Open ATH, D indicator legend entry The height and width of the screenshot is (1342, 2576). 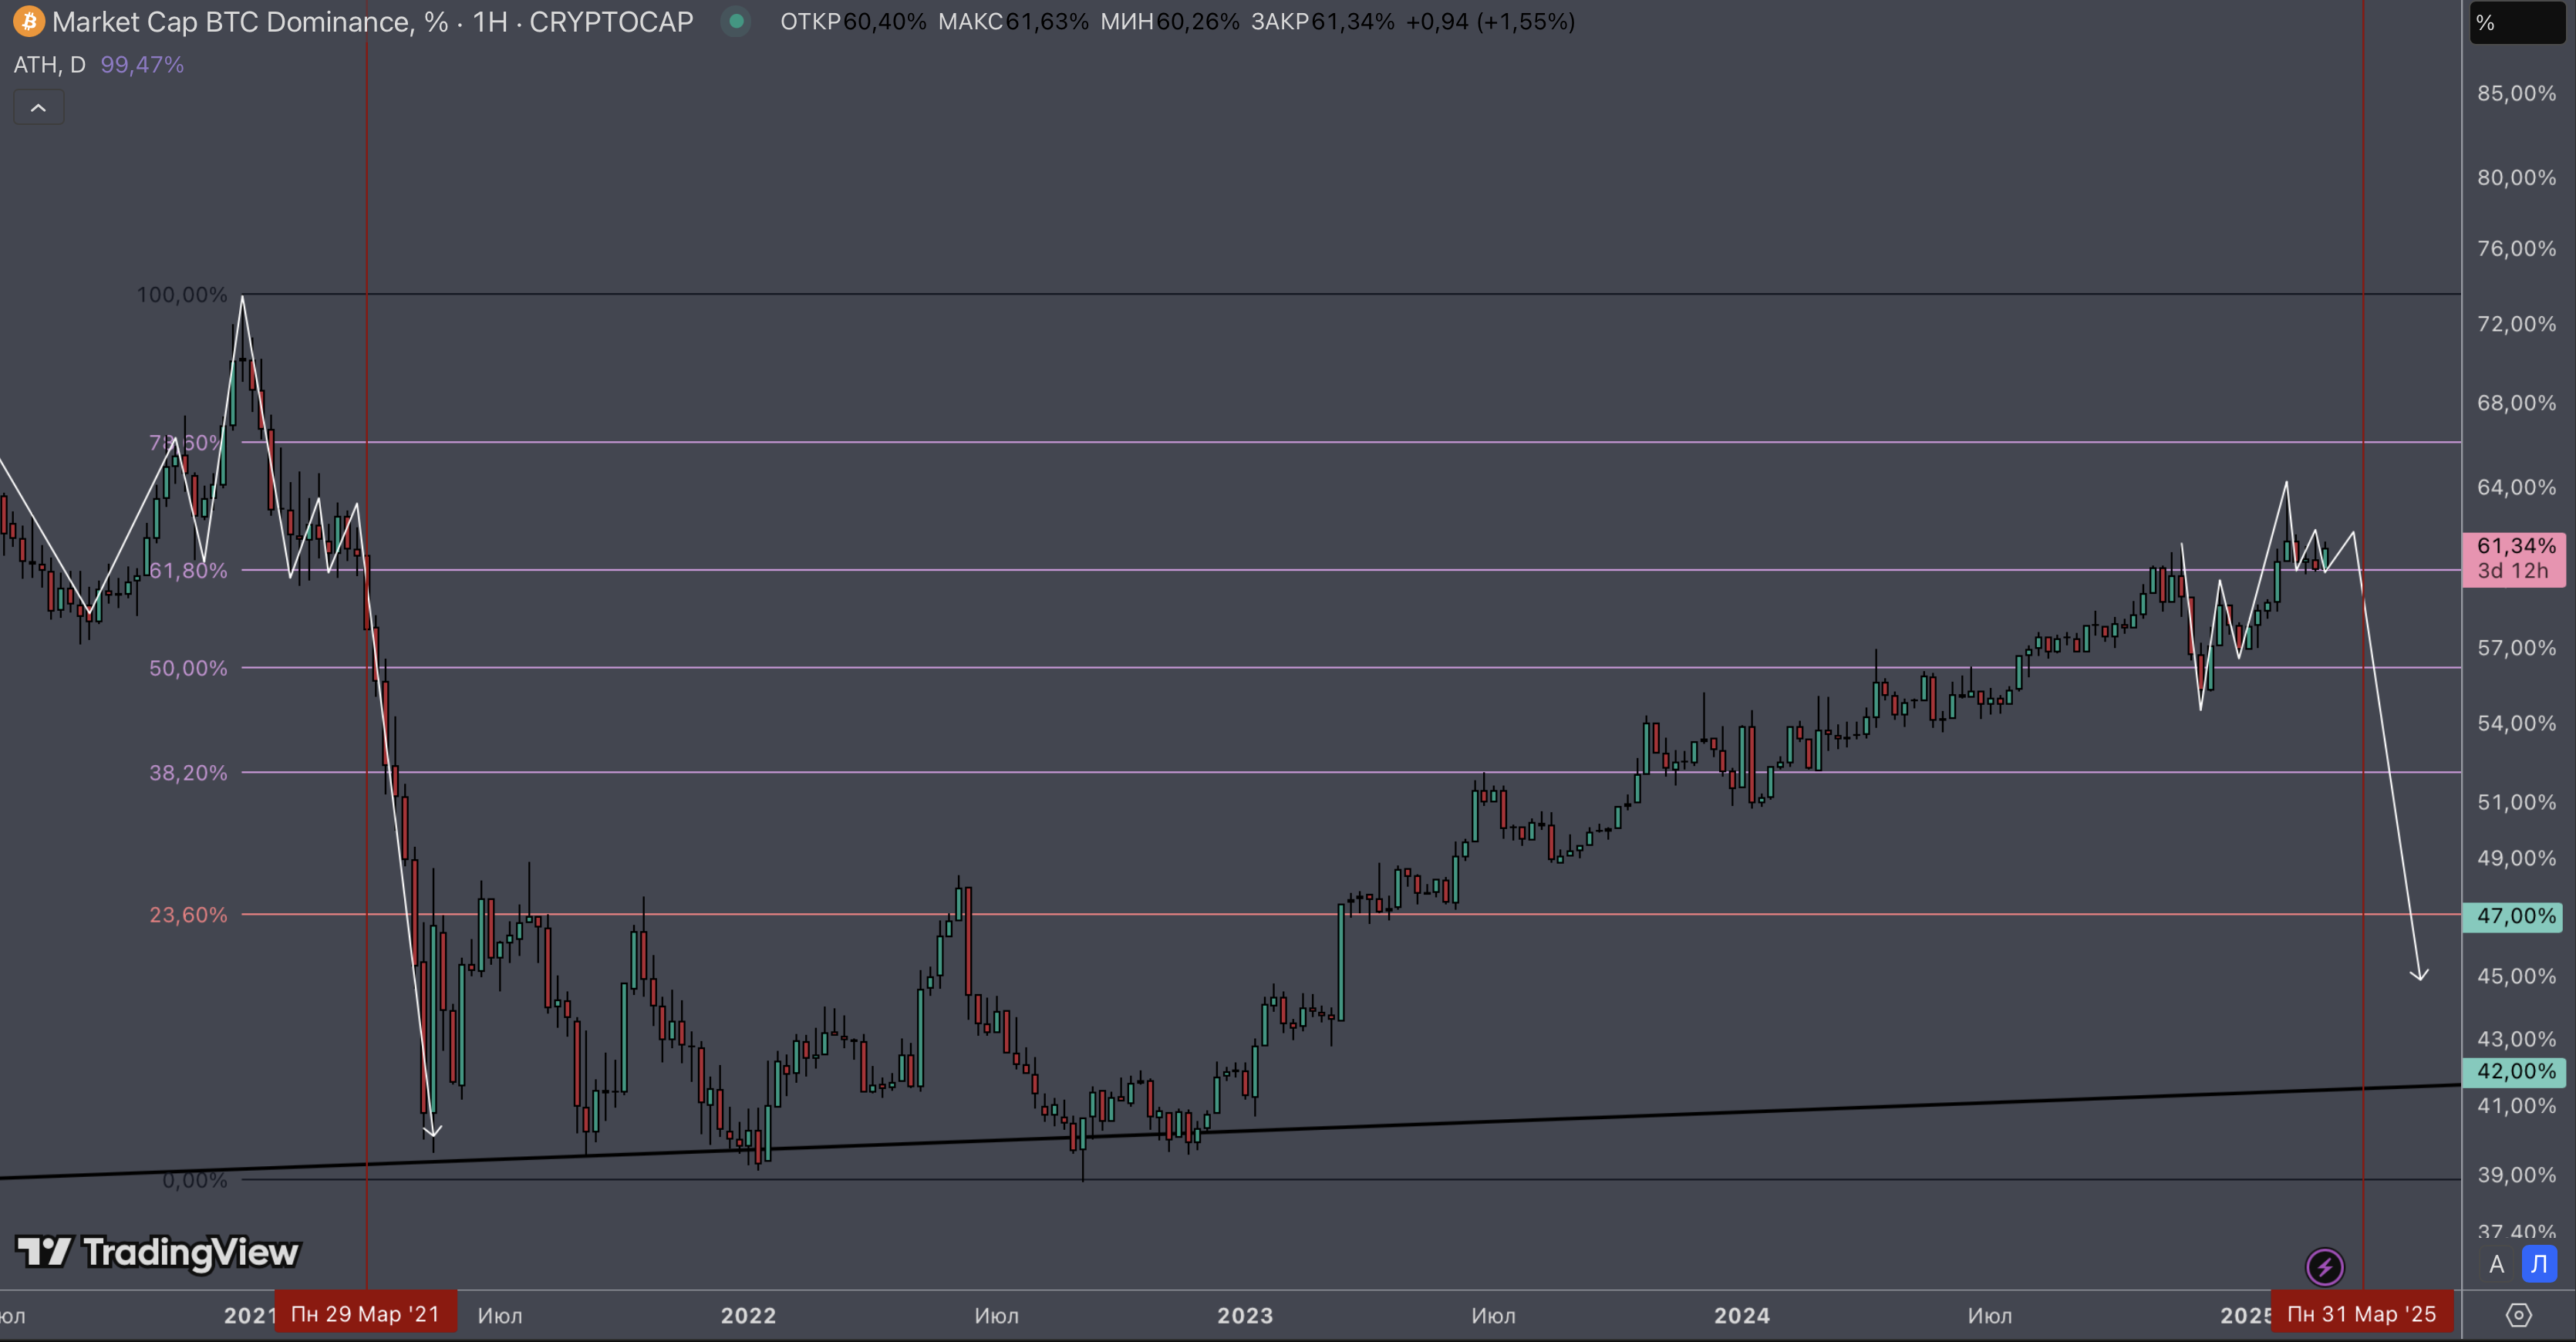50,65
